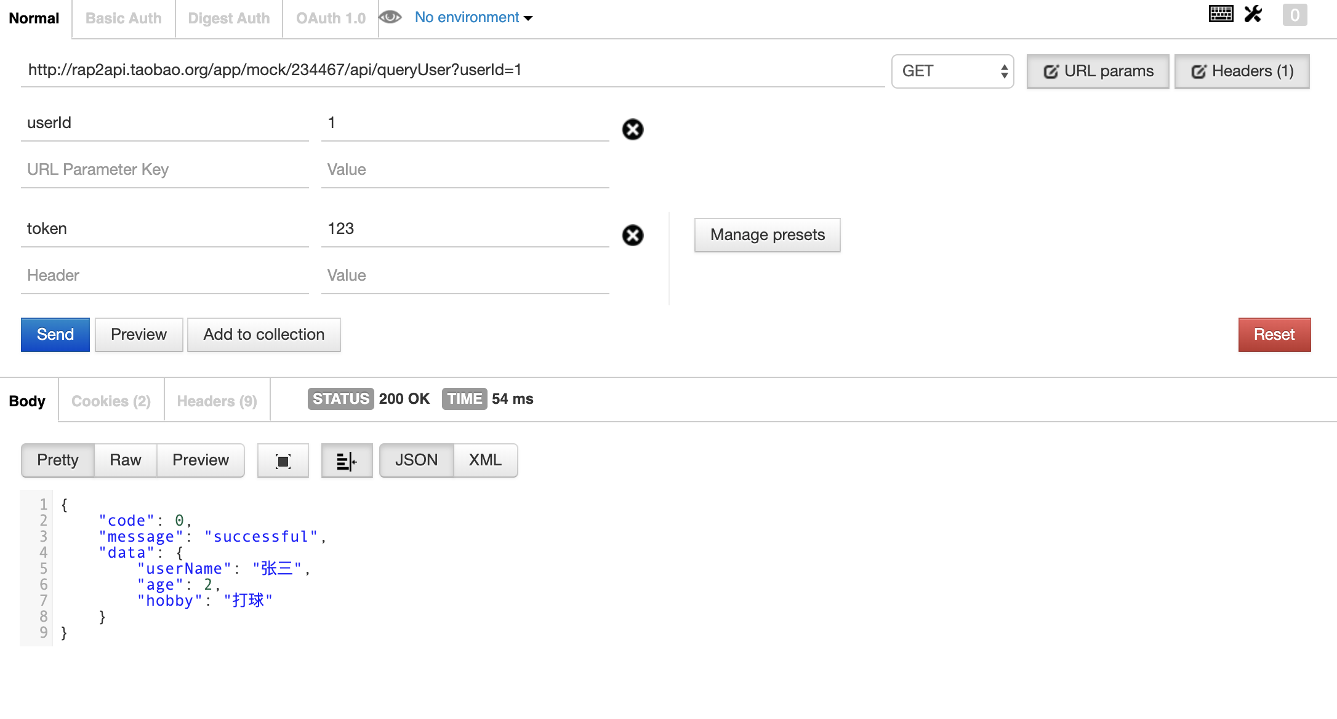Open the response Headers (9) tab
The width and height of the screenshot is (1337, 719).
click(x=217, y=401)
